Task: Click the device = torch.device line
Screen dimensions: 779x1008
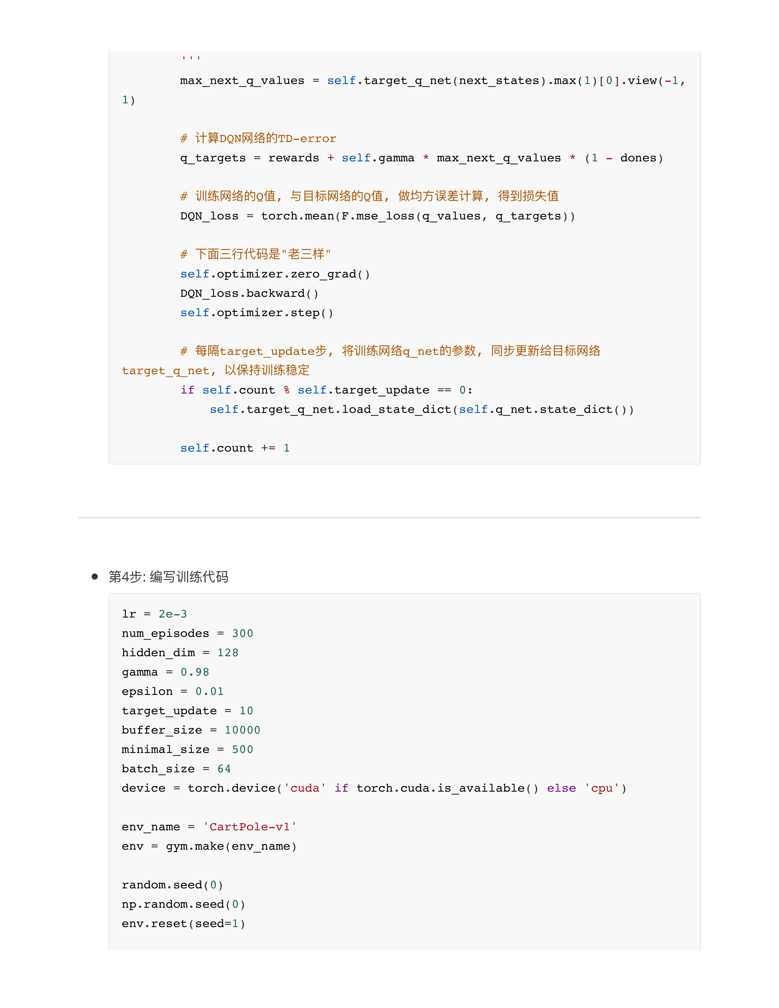Action: tap(374, 788)
